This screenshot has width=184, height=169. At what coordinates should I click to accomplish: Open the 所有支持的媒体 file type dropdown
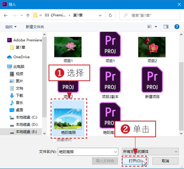150,152
